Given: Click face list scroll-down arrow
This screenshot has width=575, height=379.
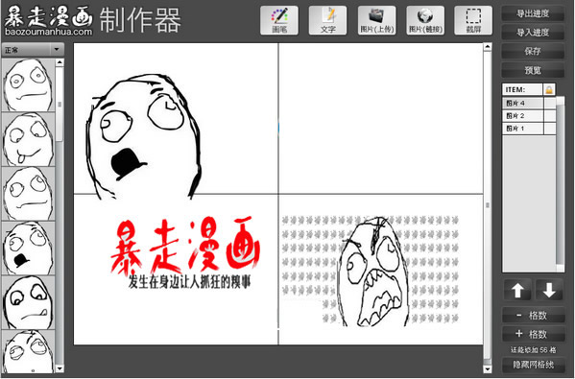Looking at the screenshot, I should tap(60, 368).
